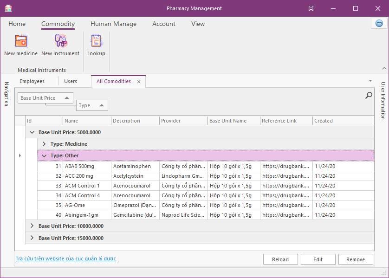Screen dimensions: 389x278
Task: Select the New Instrument tool
Action: click(x=60, y=44)
